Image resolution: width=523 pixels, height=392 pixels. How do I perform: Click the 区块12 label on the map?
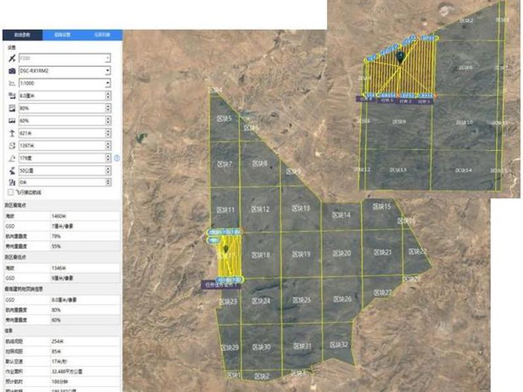260,209
